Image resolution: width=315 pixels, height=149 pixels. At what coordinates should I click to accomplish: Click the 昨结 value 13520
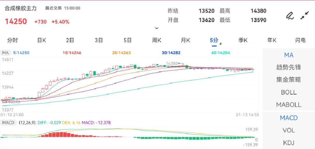coord(206,11)
